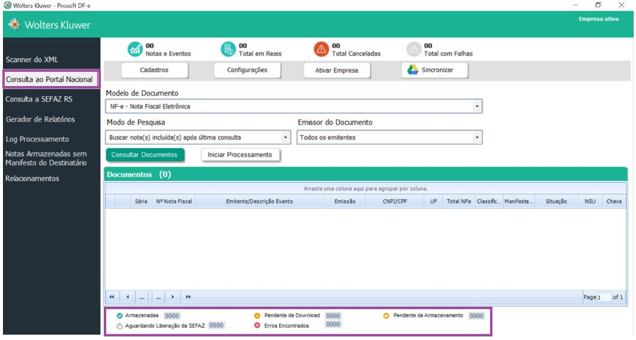Sort by CNPJ/CPF column header
Image resolution: width=636 pixels, height=340 pixels.
(395, 201)
